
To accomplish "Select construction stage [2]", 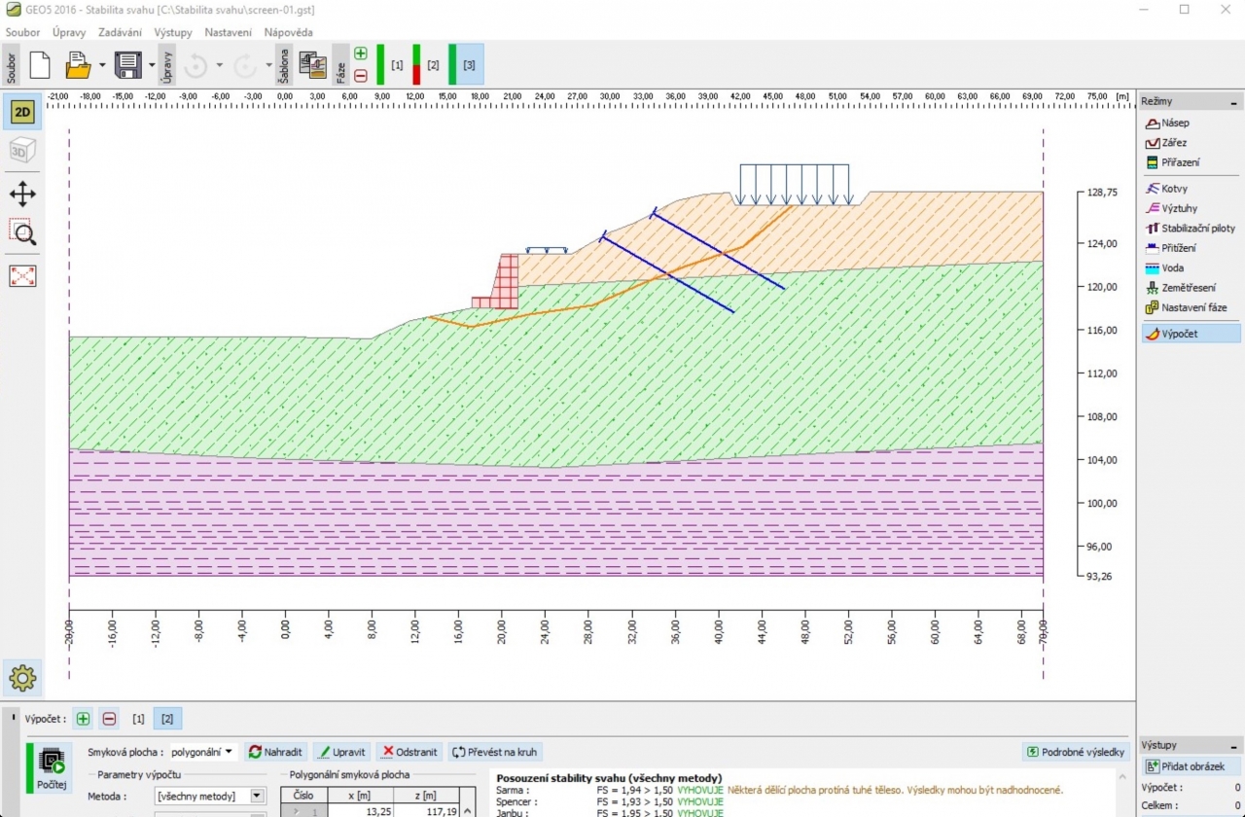I will pyautogui.click(x=432, y=65).
